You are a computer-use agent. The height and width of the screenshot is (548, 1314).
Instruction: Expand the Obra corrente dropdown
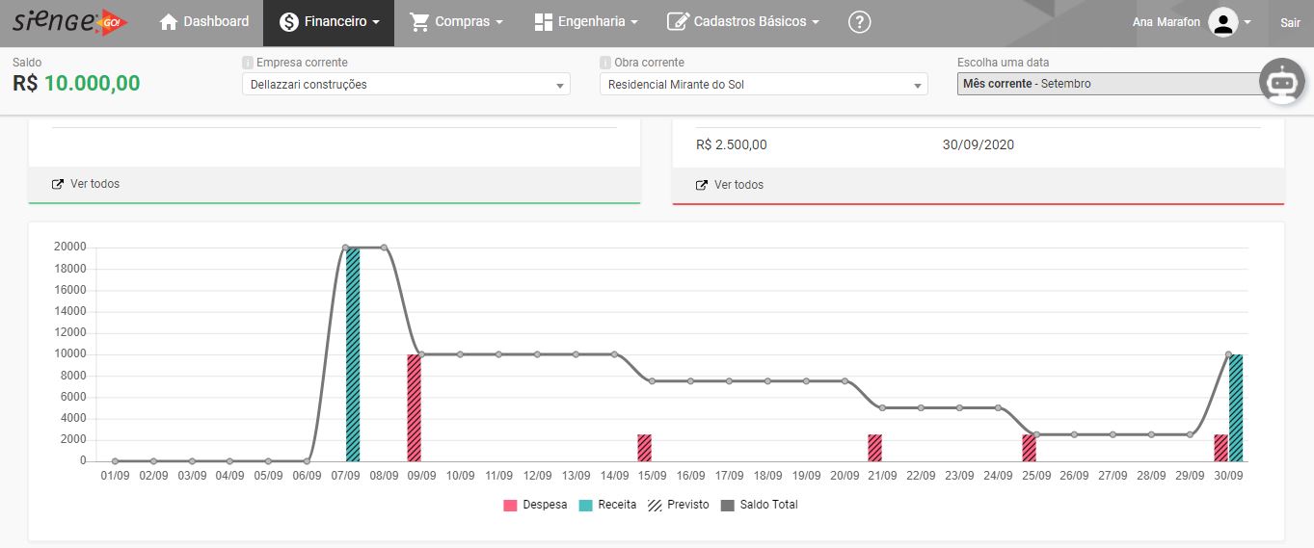(764, 85)
